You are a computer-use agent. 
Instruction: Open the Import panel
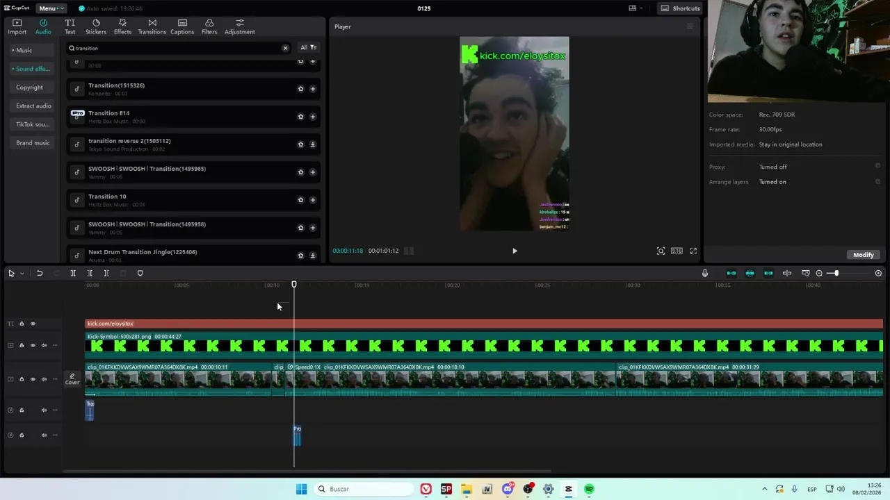[x=17, y=26]
